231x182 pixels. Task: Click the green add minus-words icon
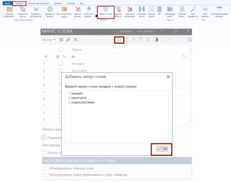click(120, 39)
